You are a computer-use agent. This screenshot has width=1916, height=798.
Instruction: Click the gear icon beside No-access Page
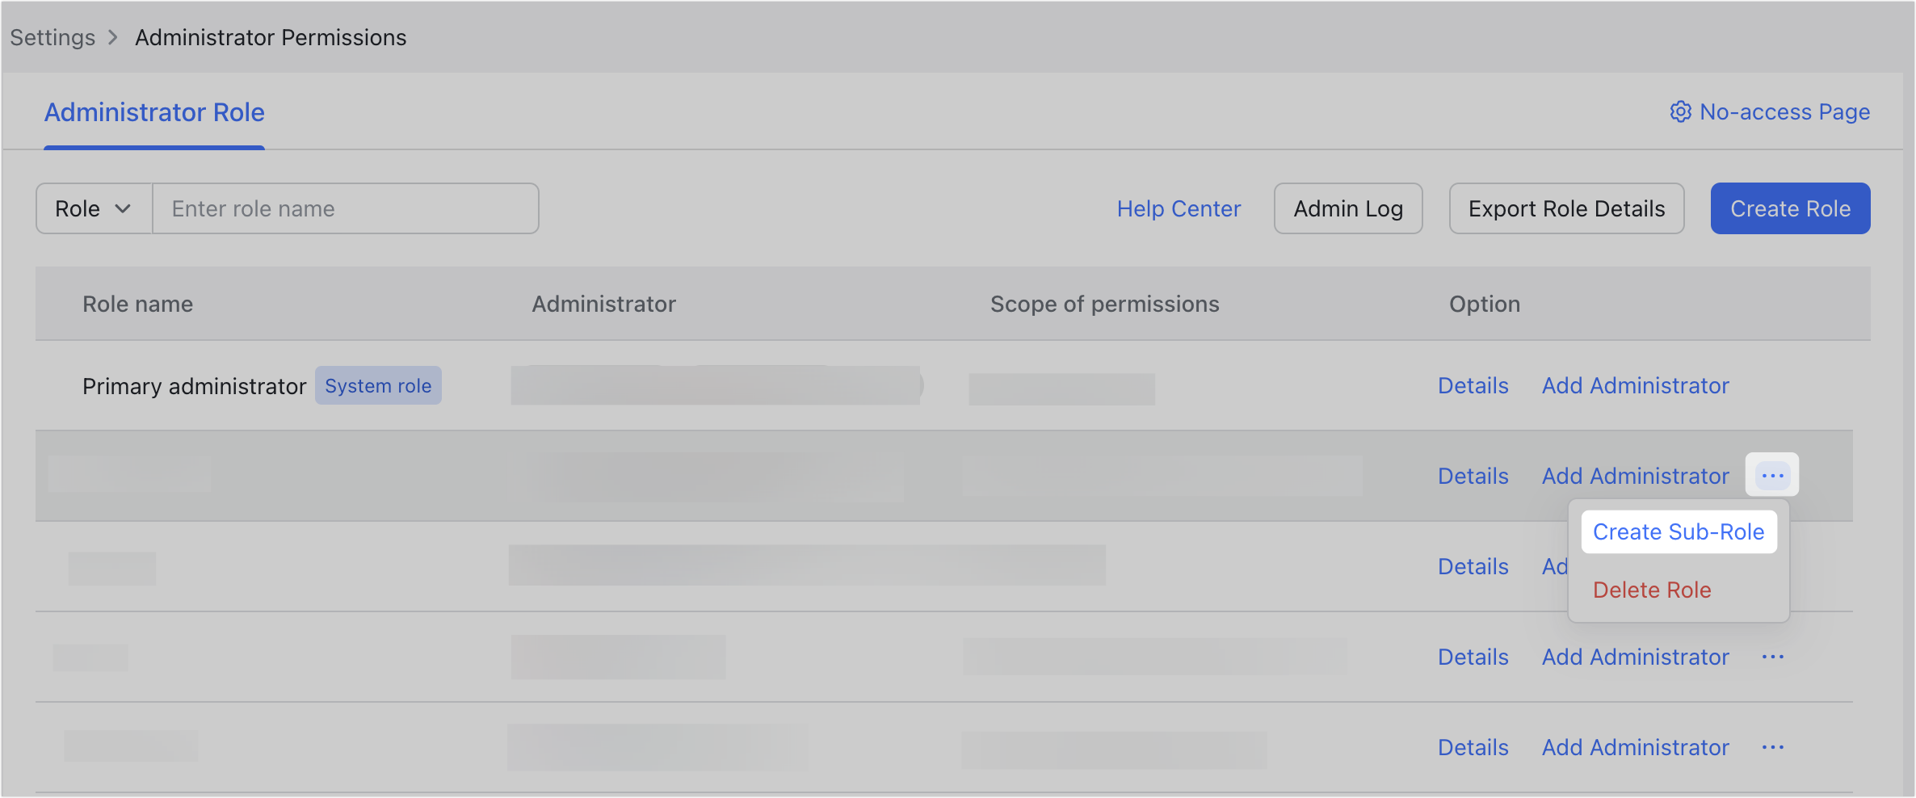point(1680,111)
